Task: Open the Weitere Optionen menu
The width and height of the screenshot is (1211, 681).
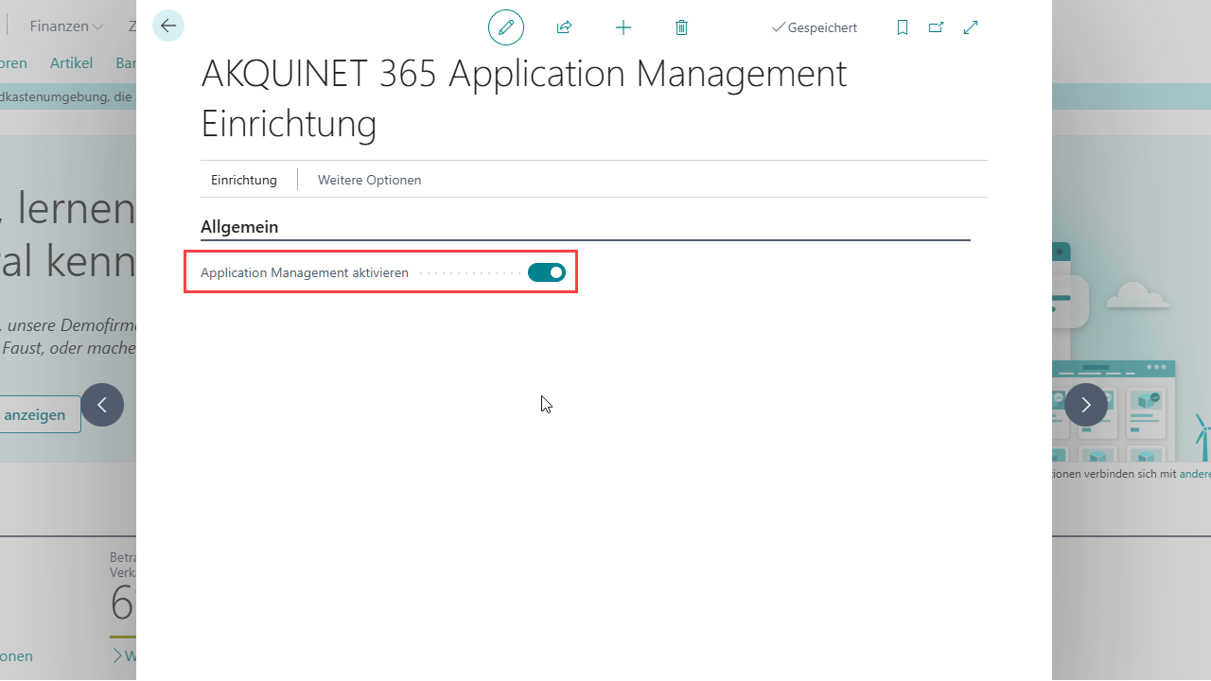Action: coord(369,180)
